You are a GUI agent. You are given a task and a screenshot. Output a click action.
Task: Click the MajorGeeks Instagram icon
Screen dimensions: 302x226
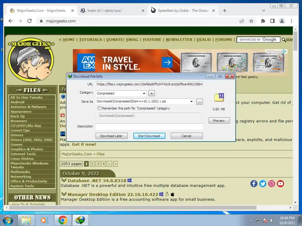[272, 184]
